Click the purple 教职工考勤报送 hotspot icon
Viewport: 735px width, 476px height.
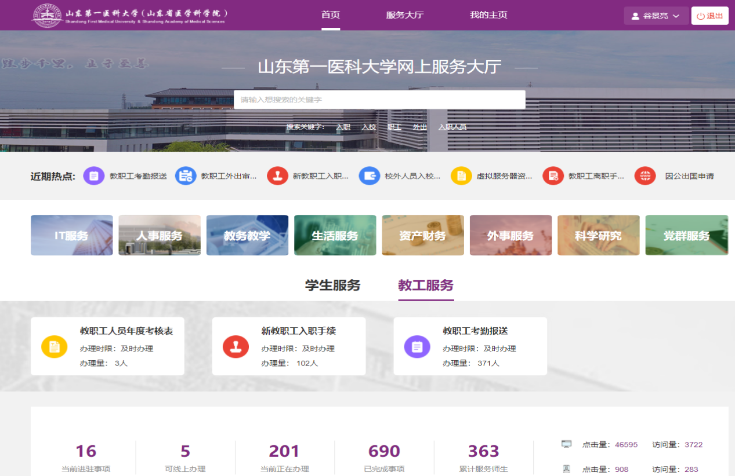pyautogui.click(x=93, y=175)
